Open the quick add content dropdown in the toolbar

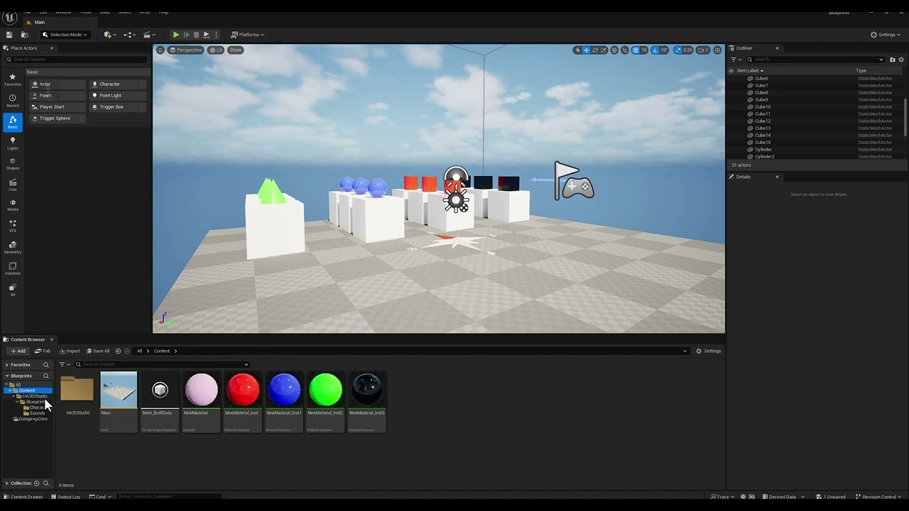tap(109, 34)
